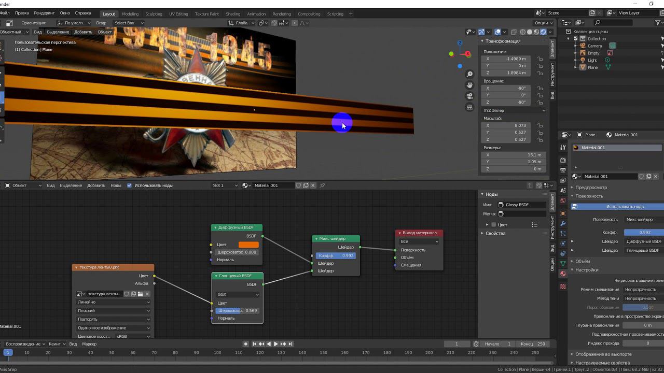664x373 pixels.
Task: Click the orange color swatch in Diffuse BSDF
Action: [x=248, y=245]
